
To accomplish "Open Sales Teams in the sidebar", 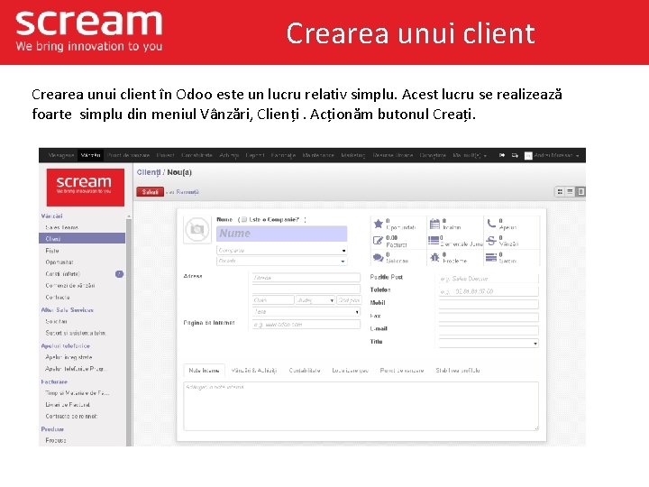I will coord(61,227).
